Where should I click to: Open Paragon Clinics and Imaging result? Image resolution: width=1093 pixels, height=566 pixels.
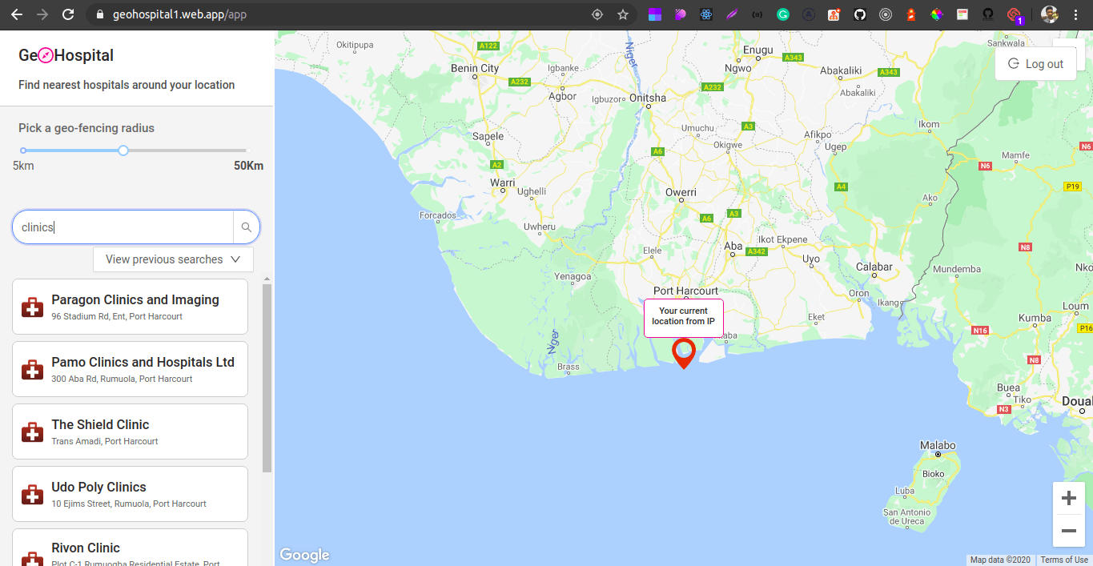click(130, 307)
